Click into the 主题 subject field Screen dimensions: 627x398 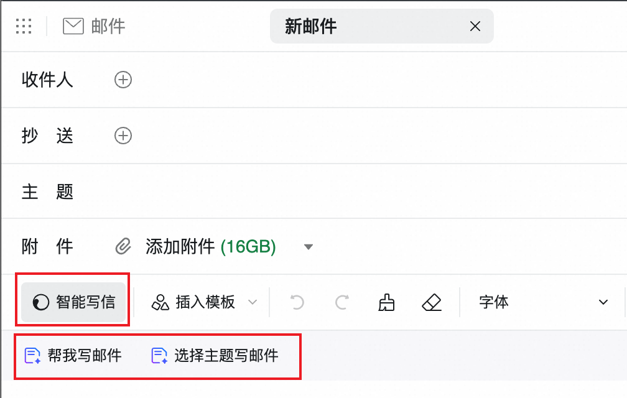(x=348, y=192)
